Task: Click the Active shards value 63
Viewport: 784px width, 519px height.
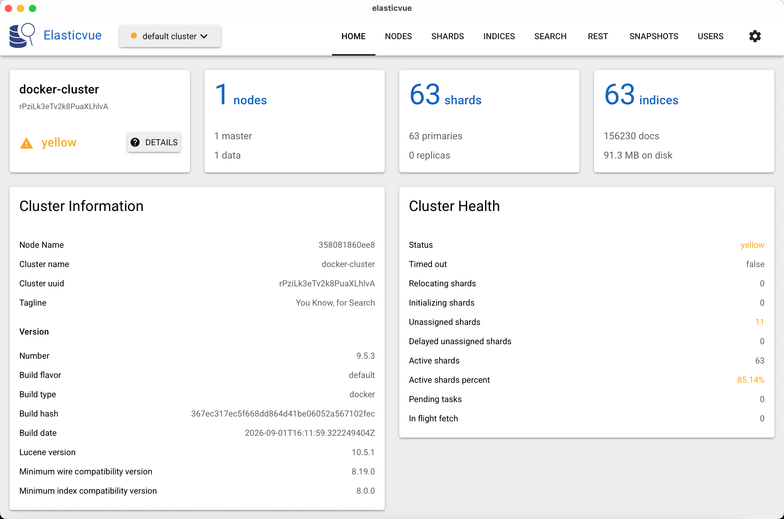Action: (760, 360)
